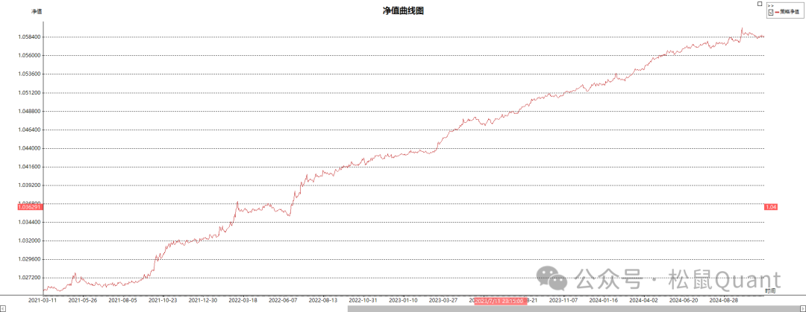Click the 策略净值 legend label

click(x=790, y=12)
